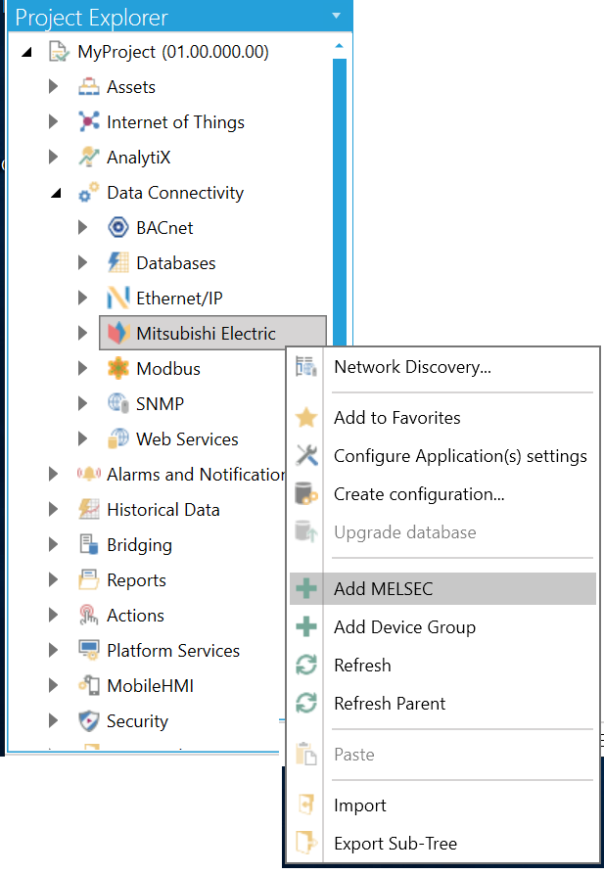Choose Configure Application(s) settings
The height and width of the screenshot is (874, 604).
(444, 456)
